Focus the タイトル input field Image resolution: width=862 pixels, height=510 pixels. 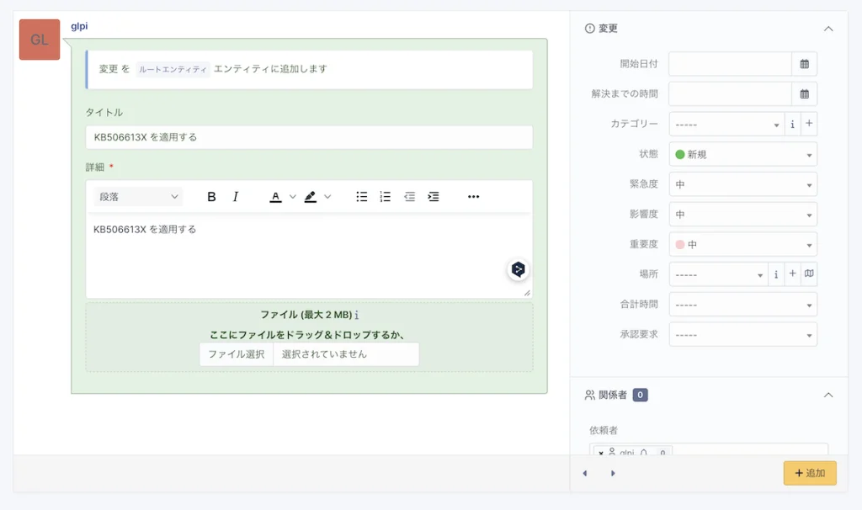309,137
